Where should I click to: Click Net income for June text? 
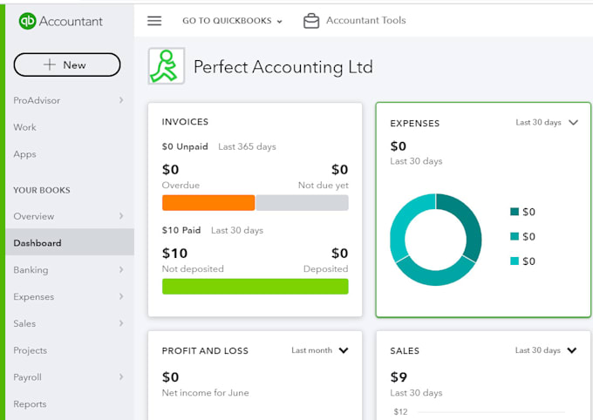[205, 393]
